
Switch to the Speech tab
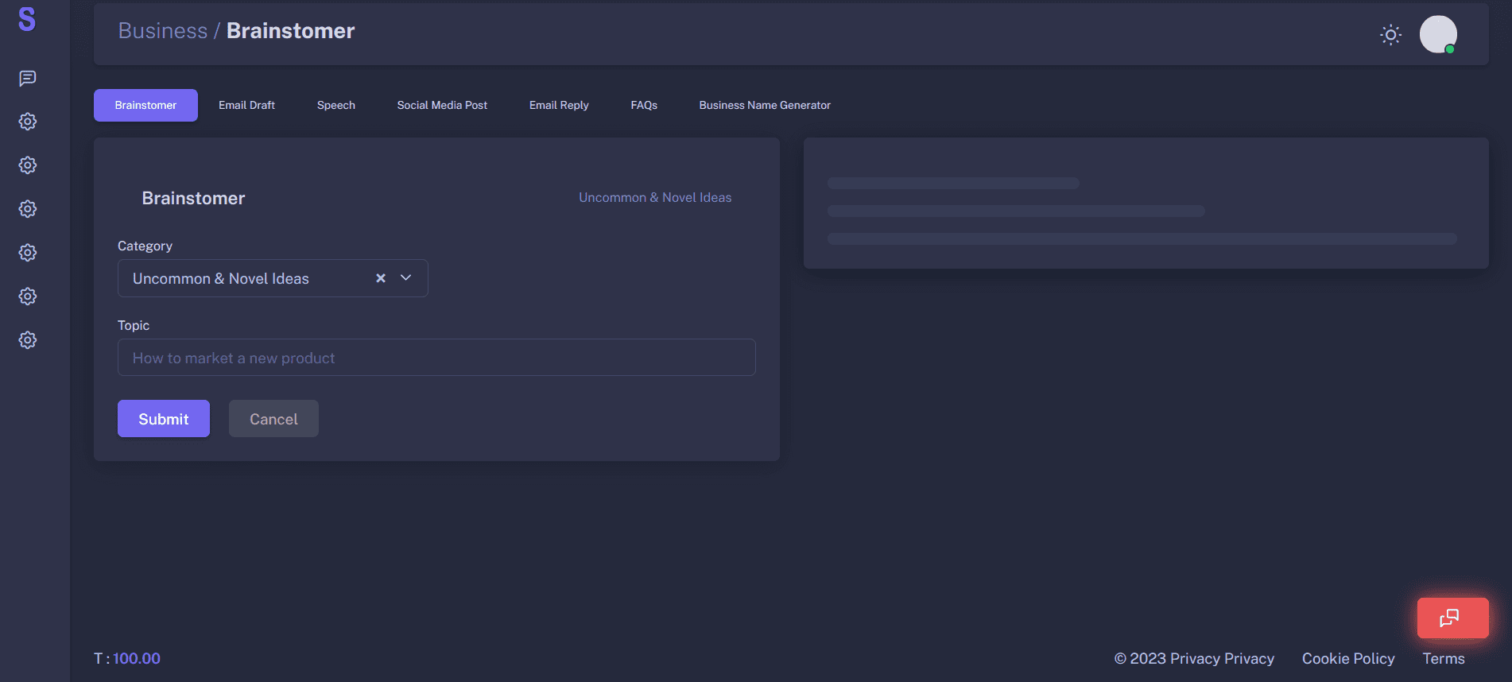coord(335,105)
